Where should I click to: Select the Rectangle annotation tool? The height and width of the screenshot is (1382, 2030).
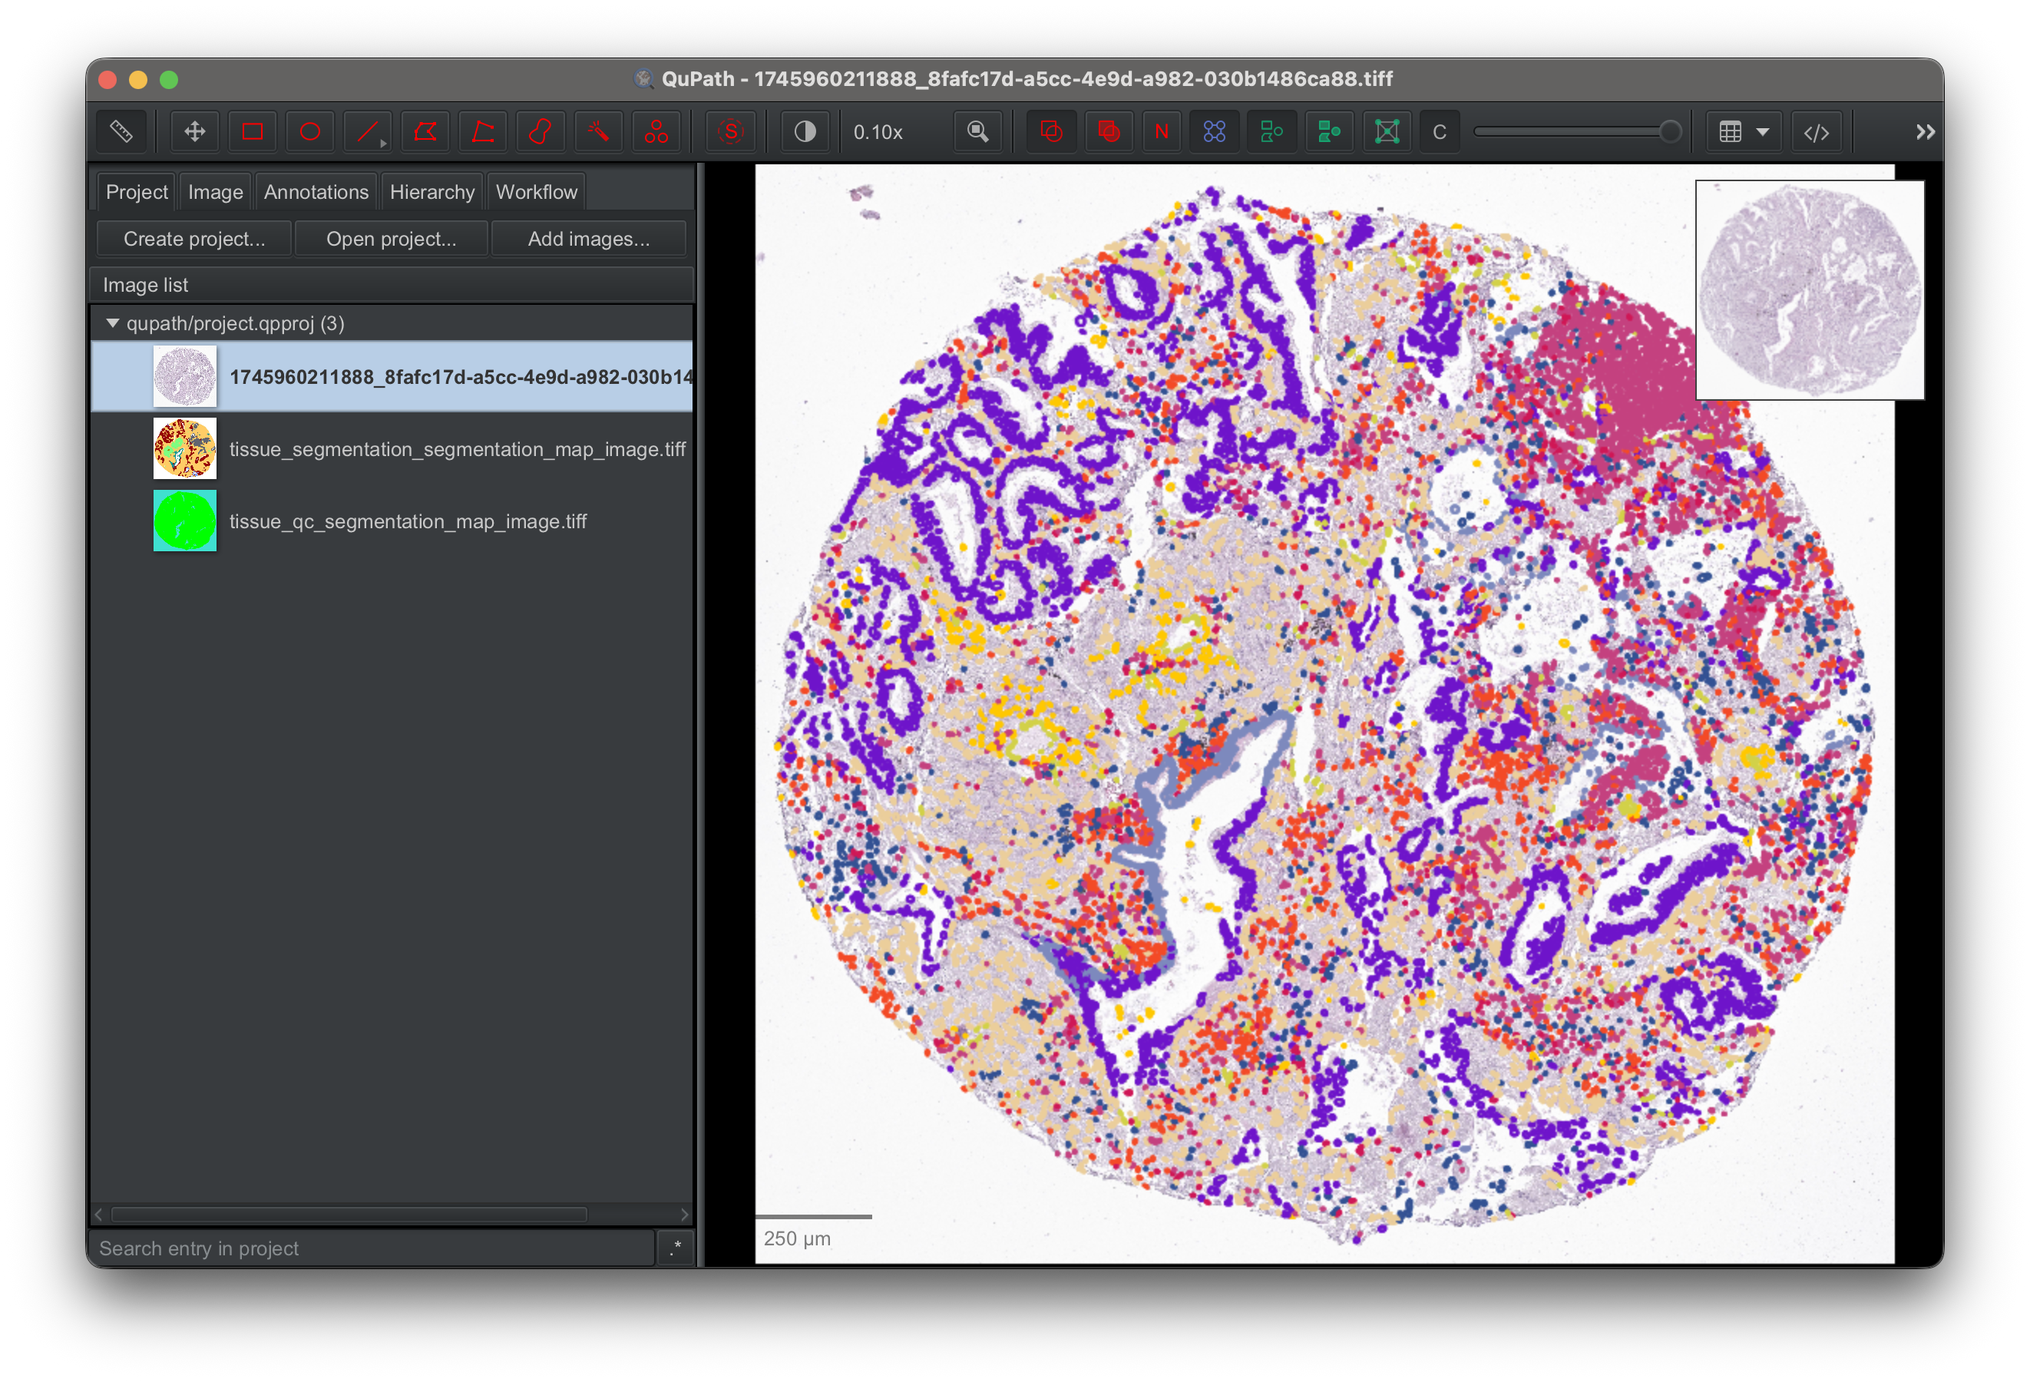coord(253,132)
